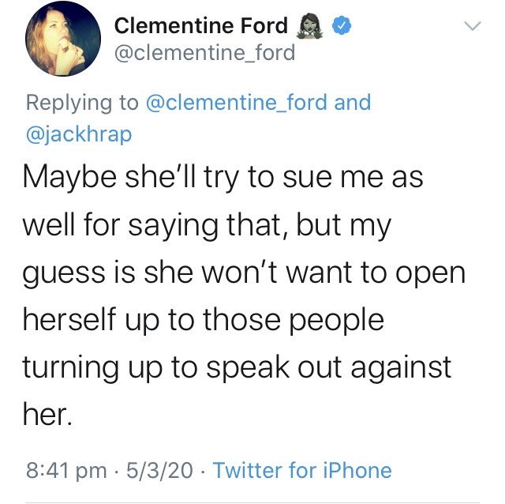
Task: Open the @clementine_ford handle below the name
Action: click(x=205, y=53)
